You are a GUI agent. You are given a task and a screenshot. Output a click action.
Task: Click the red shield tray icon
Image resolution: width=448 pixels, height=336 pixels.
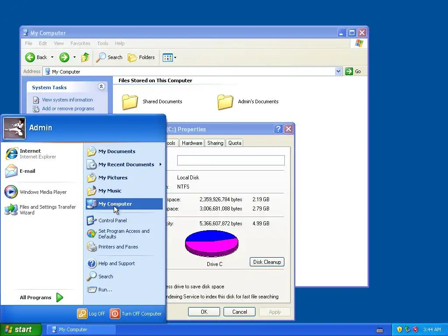tap(416, 330)
